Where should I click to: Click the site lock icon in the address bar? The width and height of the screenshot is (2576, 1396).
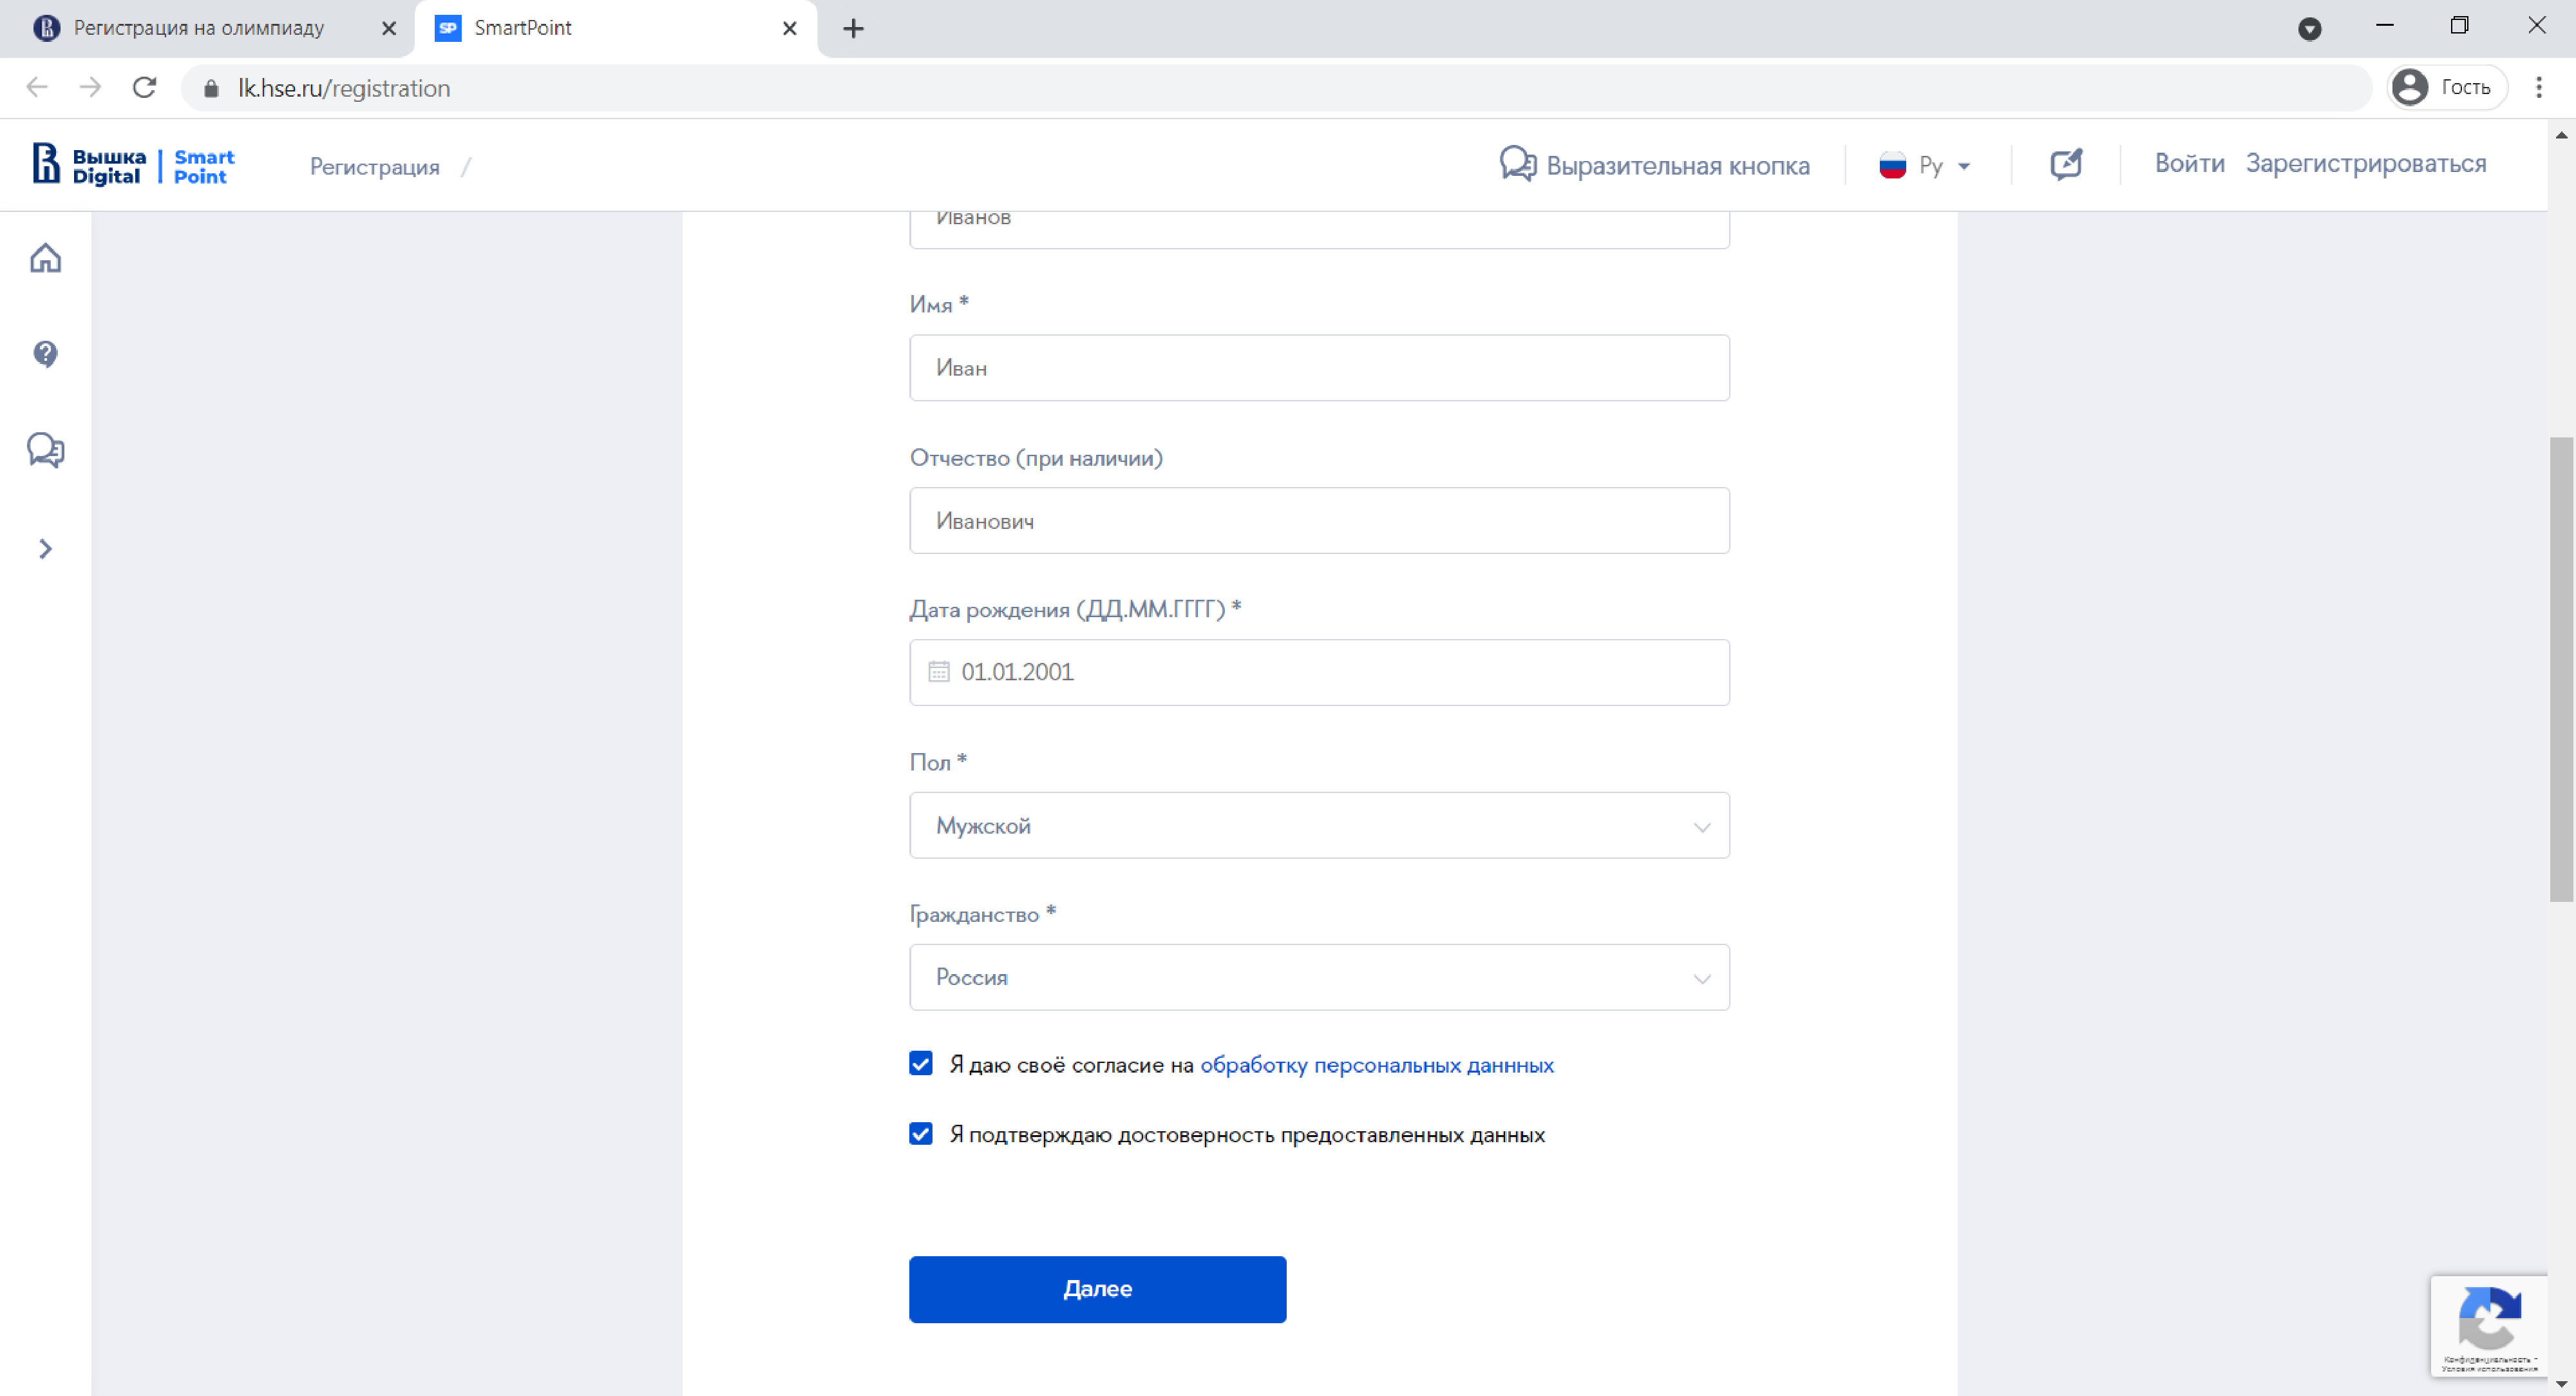coord(210,89)
